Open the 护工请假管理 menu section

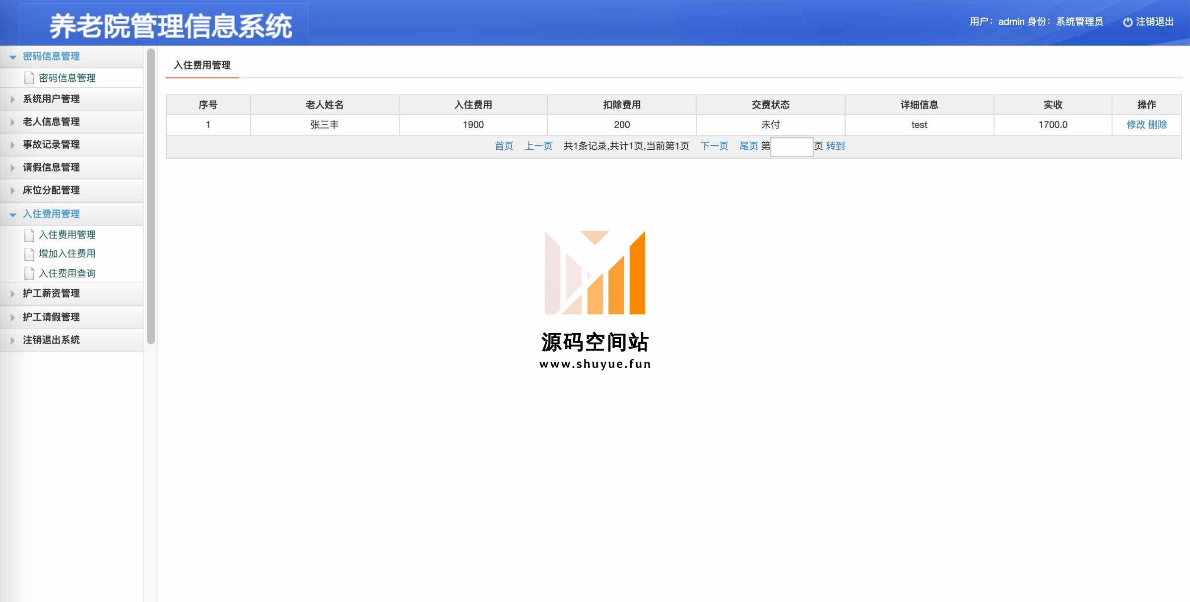[71, 317]
